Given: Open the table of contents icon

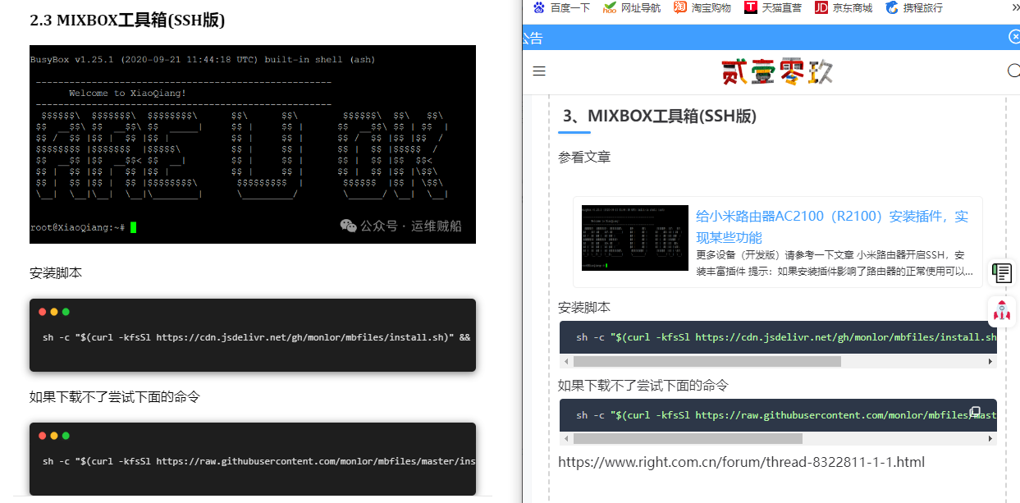Looking at the screenshot, I should (1002, 272).
